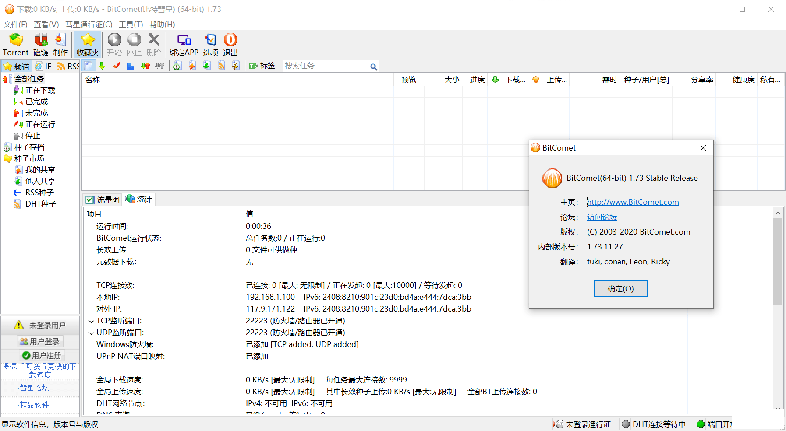Close the BitComet about dialog

(x=703, y=148)
